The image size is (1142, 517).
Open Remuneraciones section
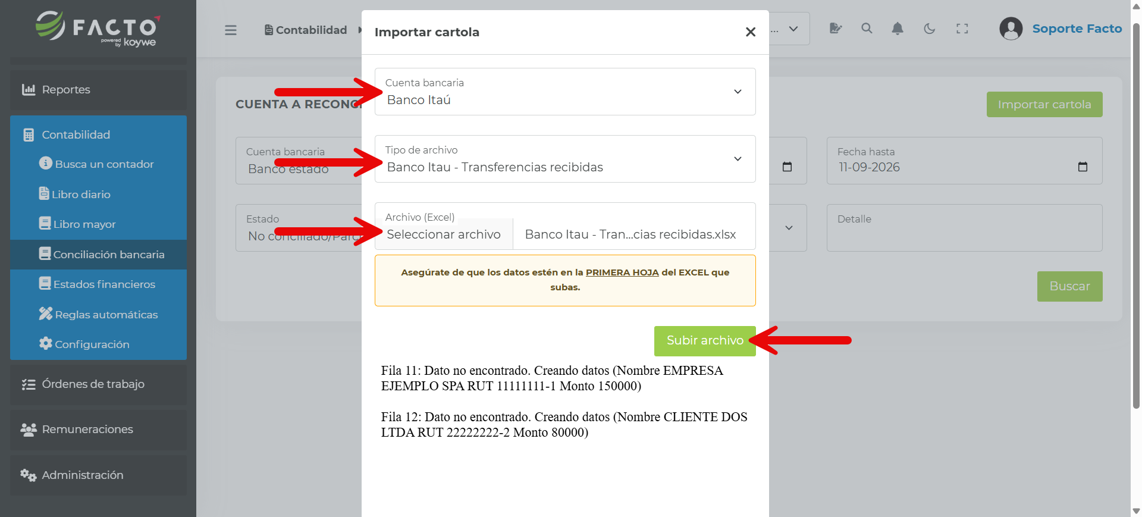pos(98,430)
